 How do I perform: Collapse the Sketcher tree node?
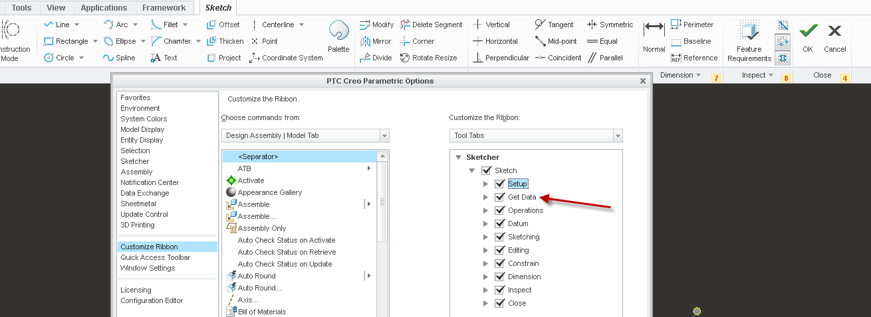(x=458, y=157)
